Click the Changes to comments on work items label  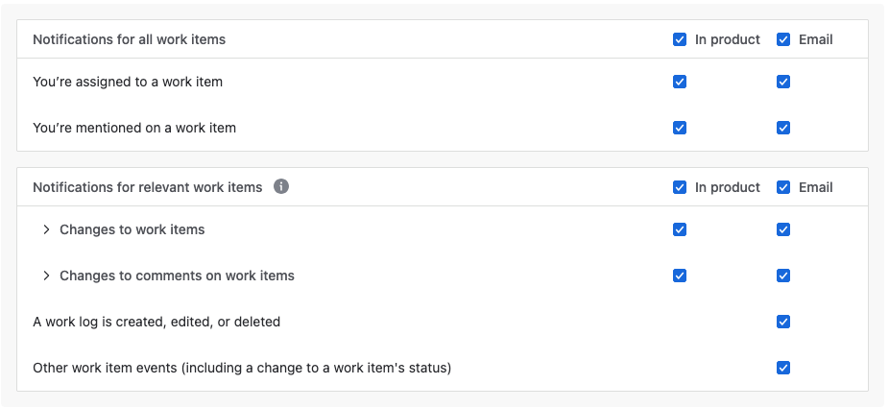click(177, 276)
